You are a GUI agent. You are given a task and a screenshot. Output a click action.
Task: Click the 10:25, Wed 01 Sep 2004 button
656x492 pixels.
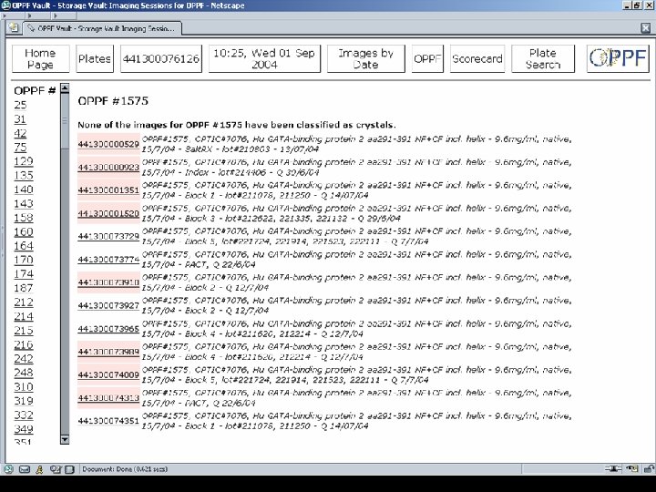[264, 58]
